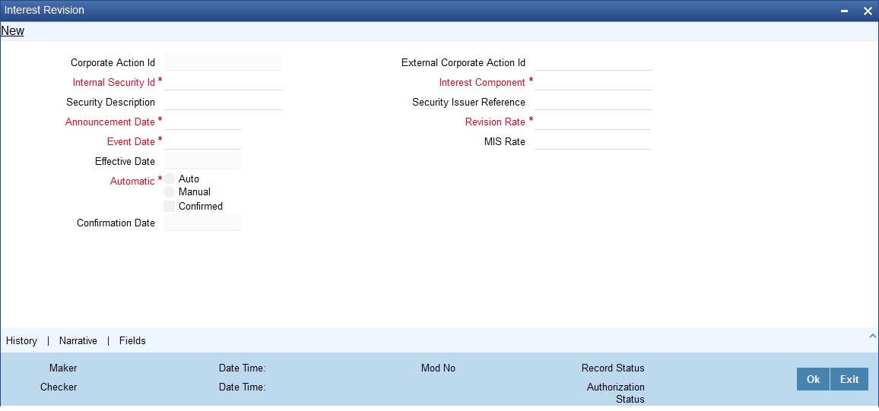Open the Narrative tab
Viewport: 879px width, 411px height.
click(x=78, y=340)
